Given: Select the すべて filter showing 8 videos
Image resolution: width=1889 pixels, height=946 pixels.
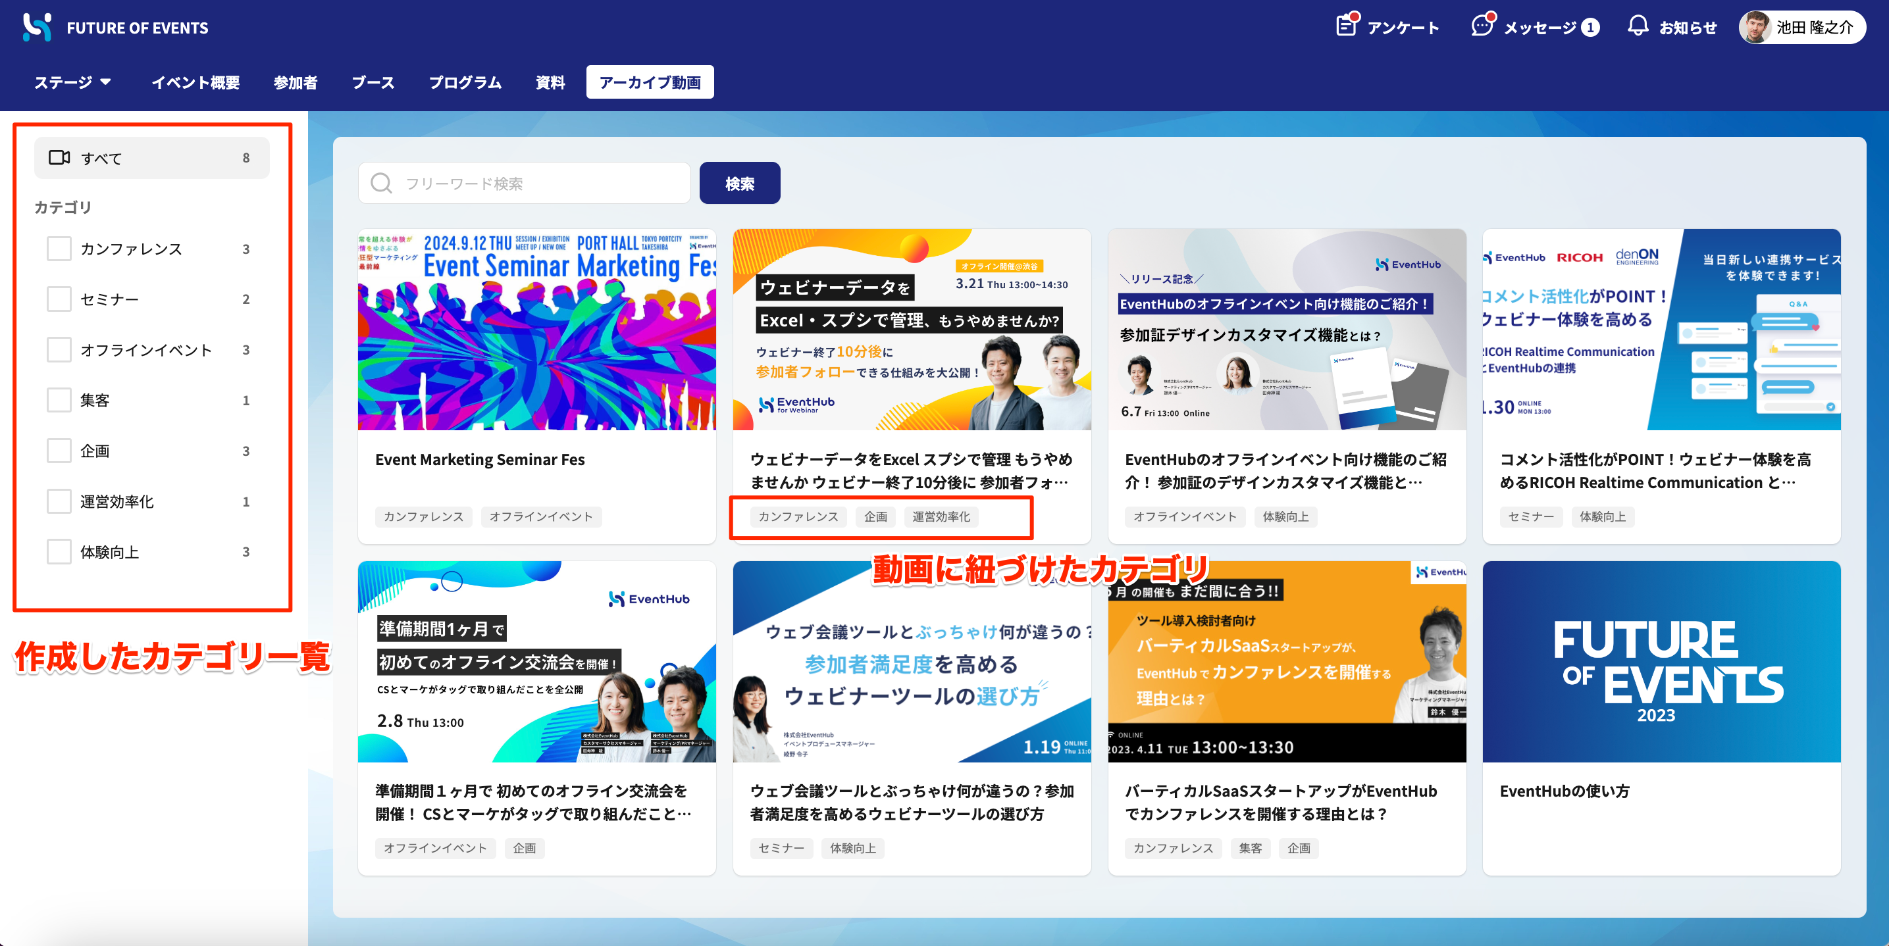Looking at the screenshot, I should 152,157.
